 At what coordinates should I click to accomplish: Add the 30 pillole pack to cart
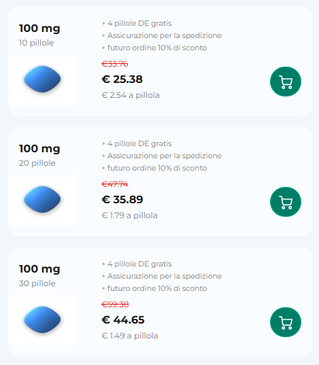click(x=286, y=322)
